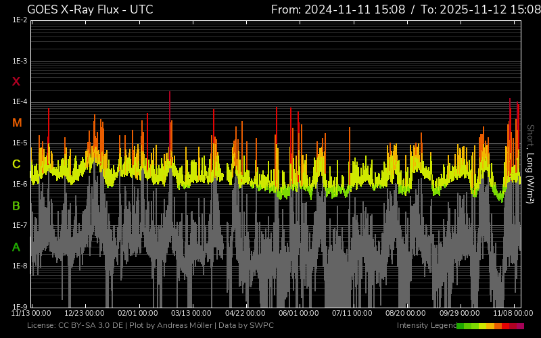Viewport: 541px width, 338px height.
Task: Click the green B flare class label
Action: coord(16,206)
